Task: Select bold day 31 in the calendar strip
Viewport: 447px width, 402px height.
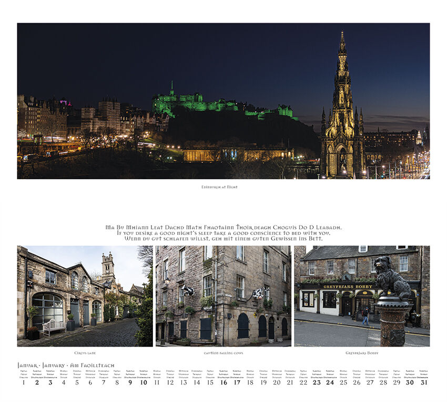Action: 424,383
